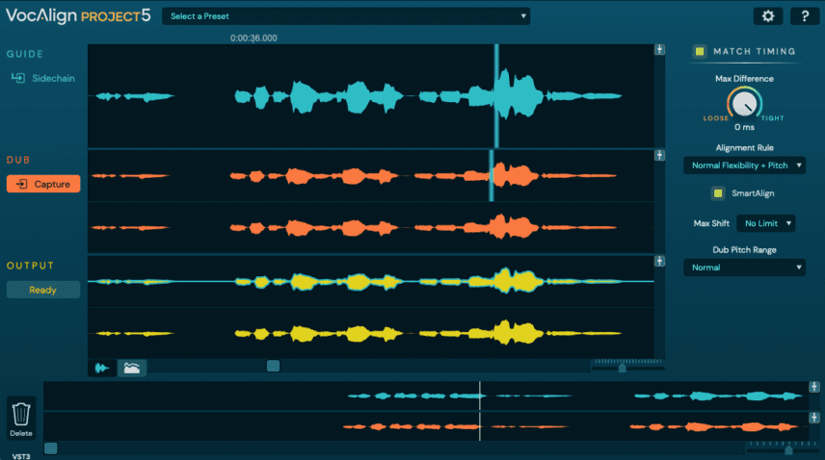Toggle the Guide track vertical zoom icon
Viewport: 825px width, 460px height.
coord(659,49)
